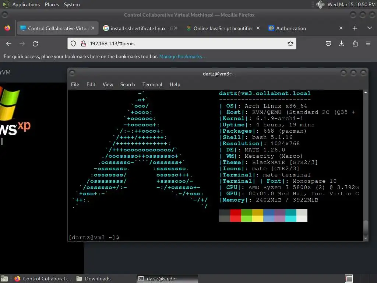377x283 pixels.
Task: Reload the current page
Action: pos(35,43)
